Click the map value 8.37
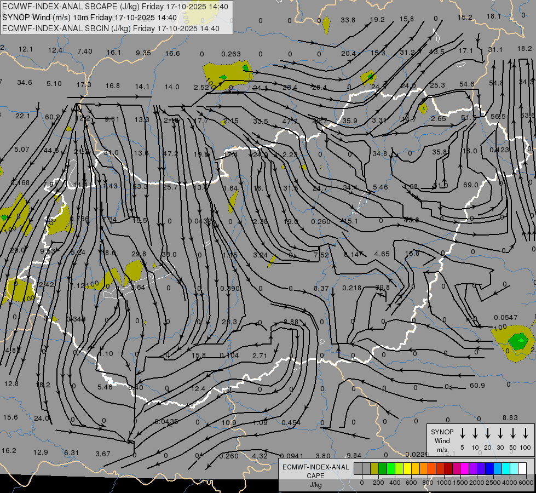 click(321, 289)
